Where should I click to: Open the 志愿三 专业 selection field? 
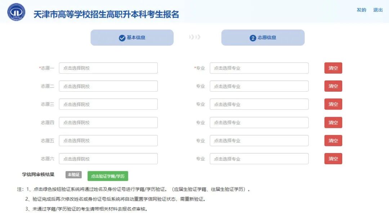point(259,104)
